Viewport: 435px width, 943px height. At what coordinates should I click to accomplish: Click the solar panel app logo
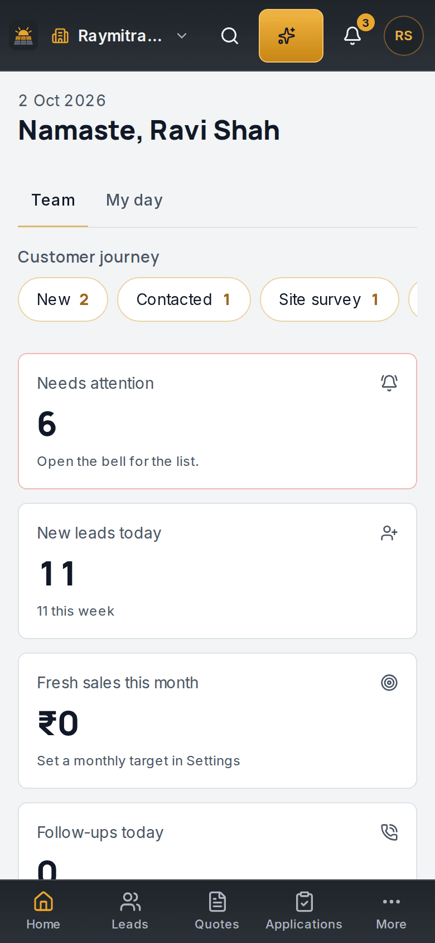[23, 36]
